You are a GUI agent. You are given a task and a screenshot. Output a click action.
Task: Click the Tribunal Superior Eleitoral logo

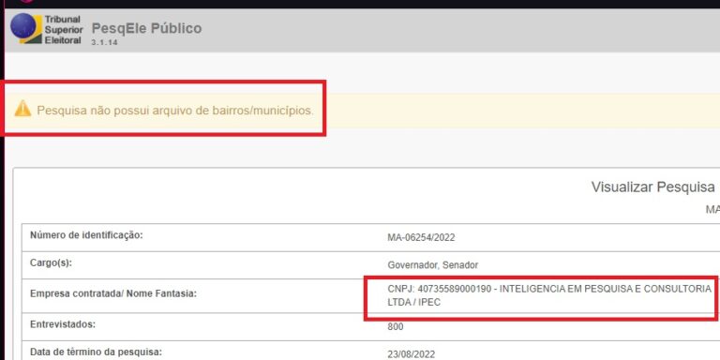click(x=46, y=29)
